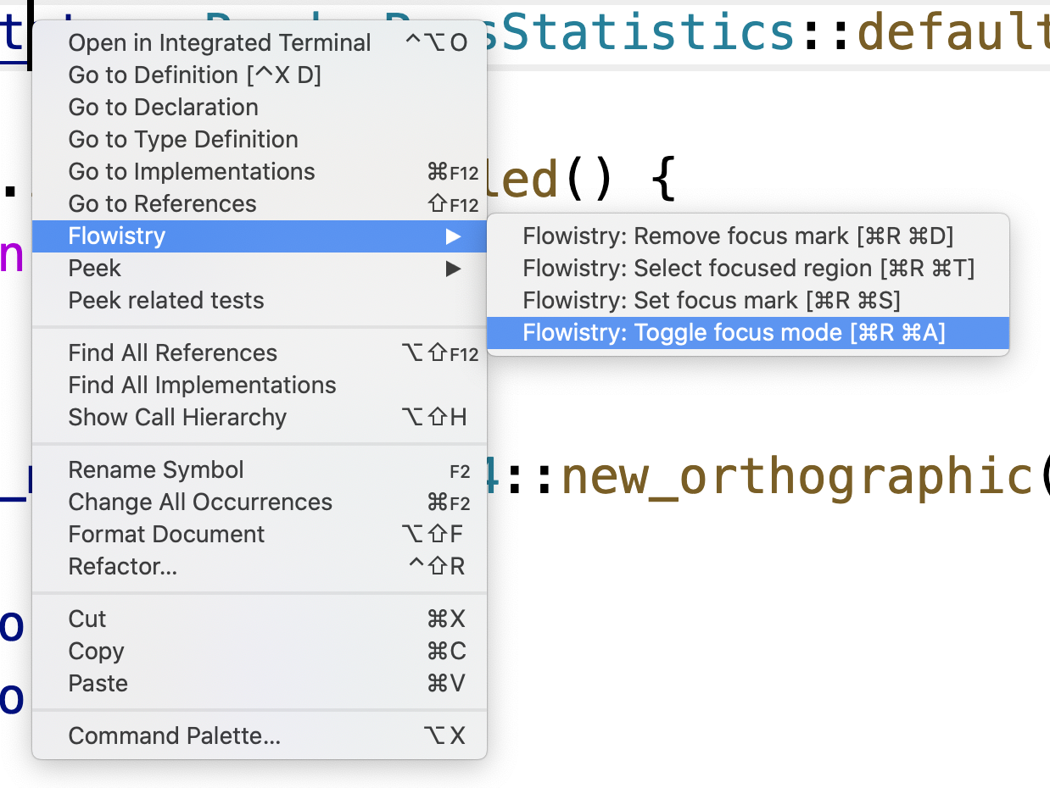Click Peek related tests
The height and width of the screenshot is (788, 1050).
(166, 301)
